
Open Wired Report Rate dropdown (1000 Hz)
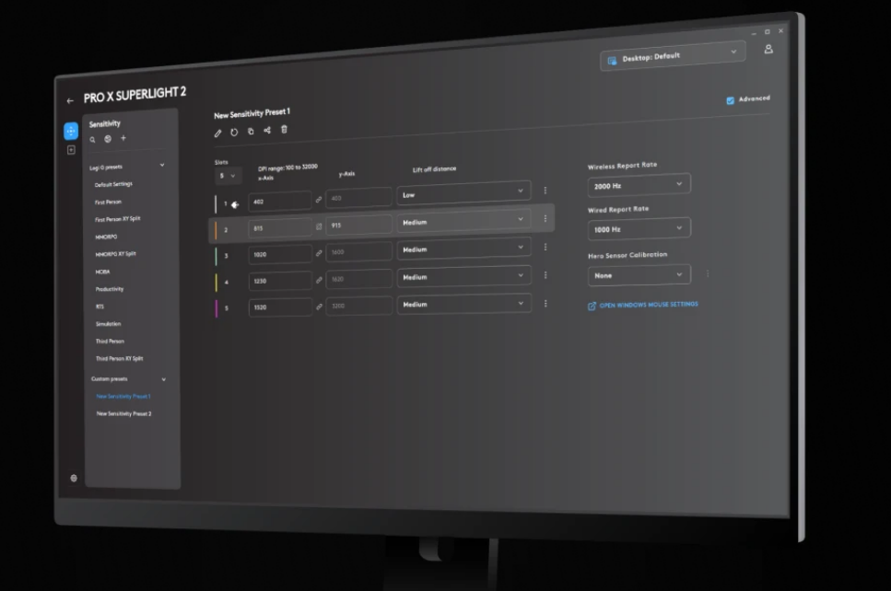tap(639, 229)
